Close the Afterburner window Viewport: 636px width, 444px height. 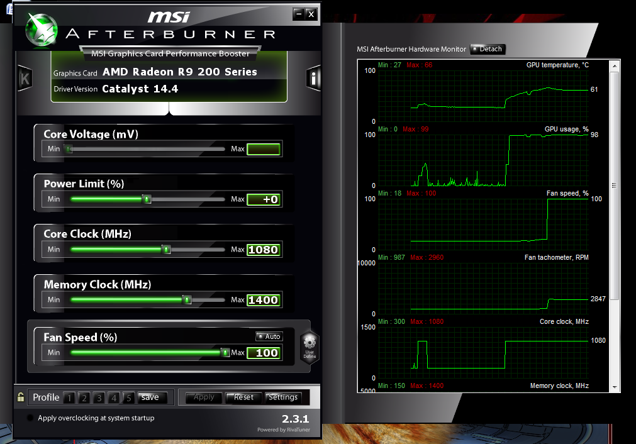click(x=311, y=14)
